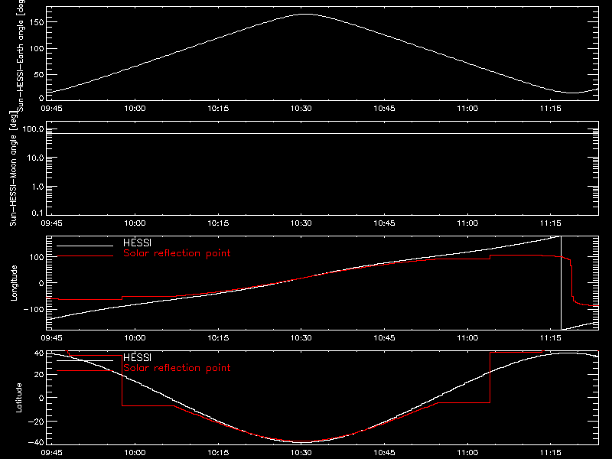This screenshot has width=612, height=459.
Task: Click the '10.0' tick label in Moon angle plot
Action: (x=36, y=158)
